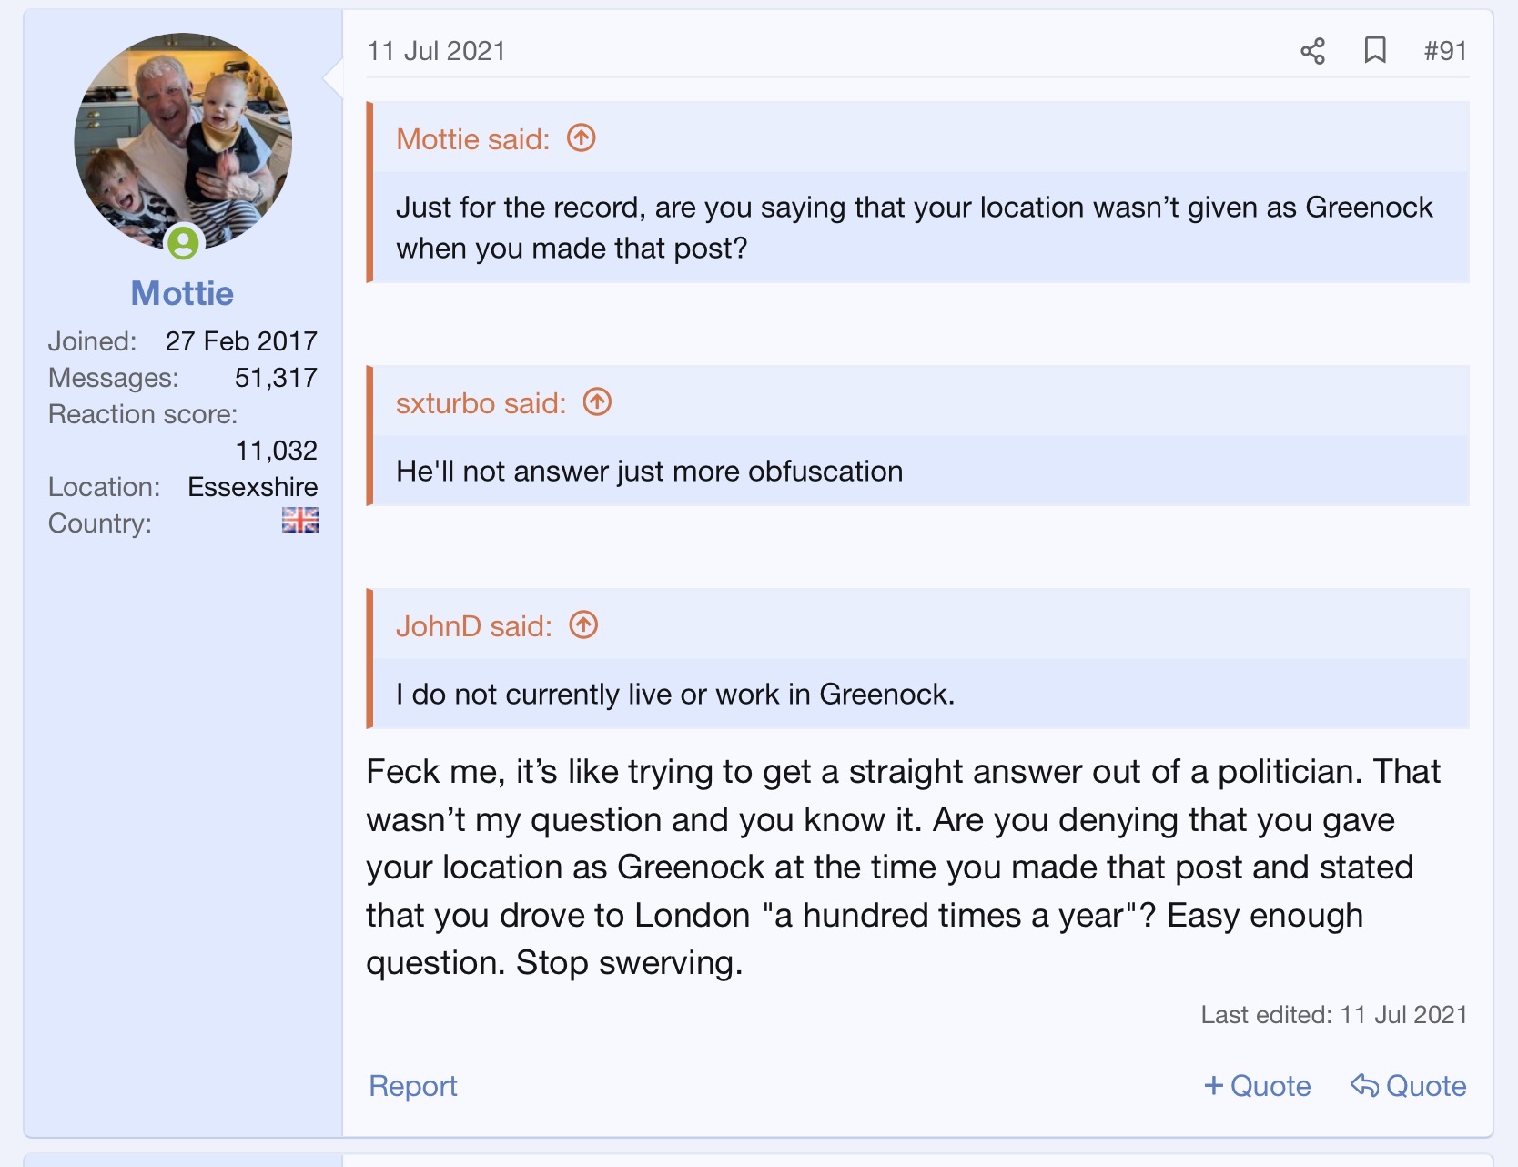
Task: Jump to sxturbo's quoted post arrow
Action: point(598,401)
